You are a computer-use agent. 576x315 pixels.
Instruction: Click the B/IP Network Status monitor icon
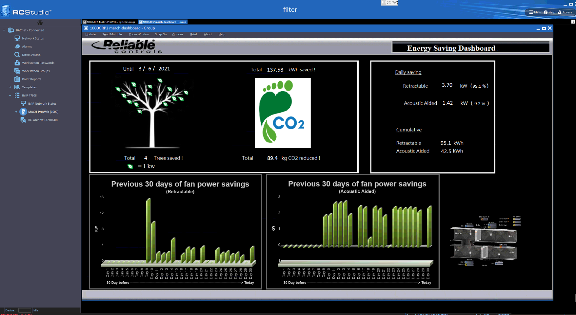click(23, 103)
